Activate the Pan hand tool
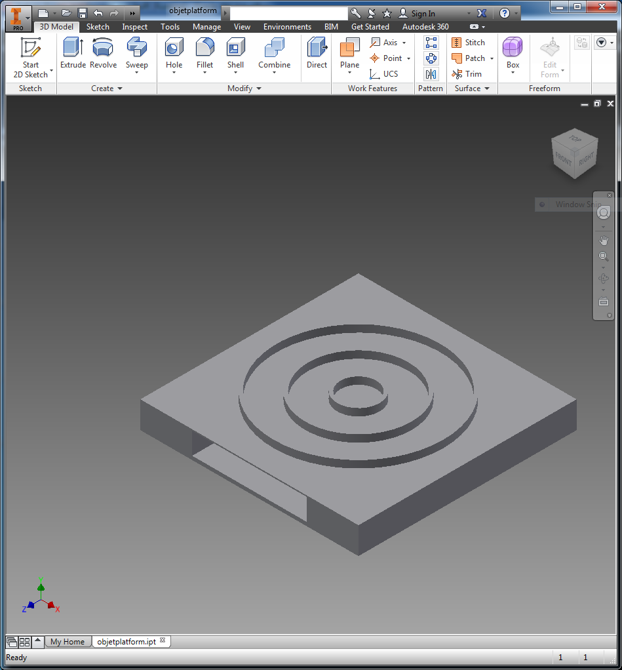The width and height of the screenshot is (622, 670). click(604, 241)
